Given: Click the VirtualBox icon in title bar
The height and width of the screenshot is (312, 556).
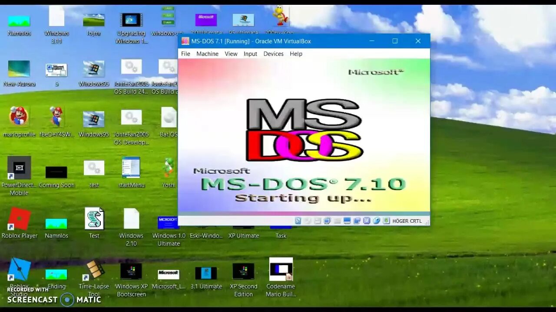Looking at the screenshot, I should [185, 41].
